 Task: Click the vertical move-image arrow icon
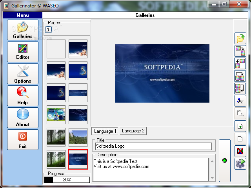[x=240, y=89]
